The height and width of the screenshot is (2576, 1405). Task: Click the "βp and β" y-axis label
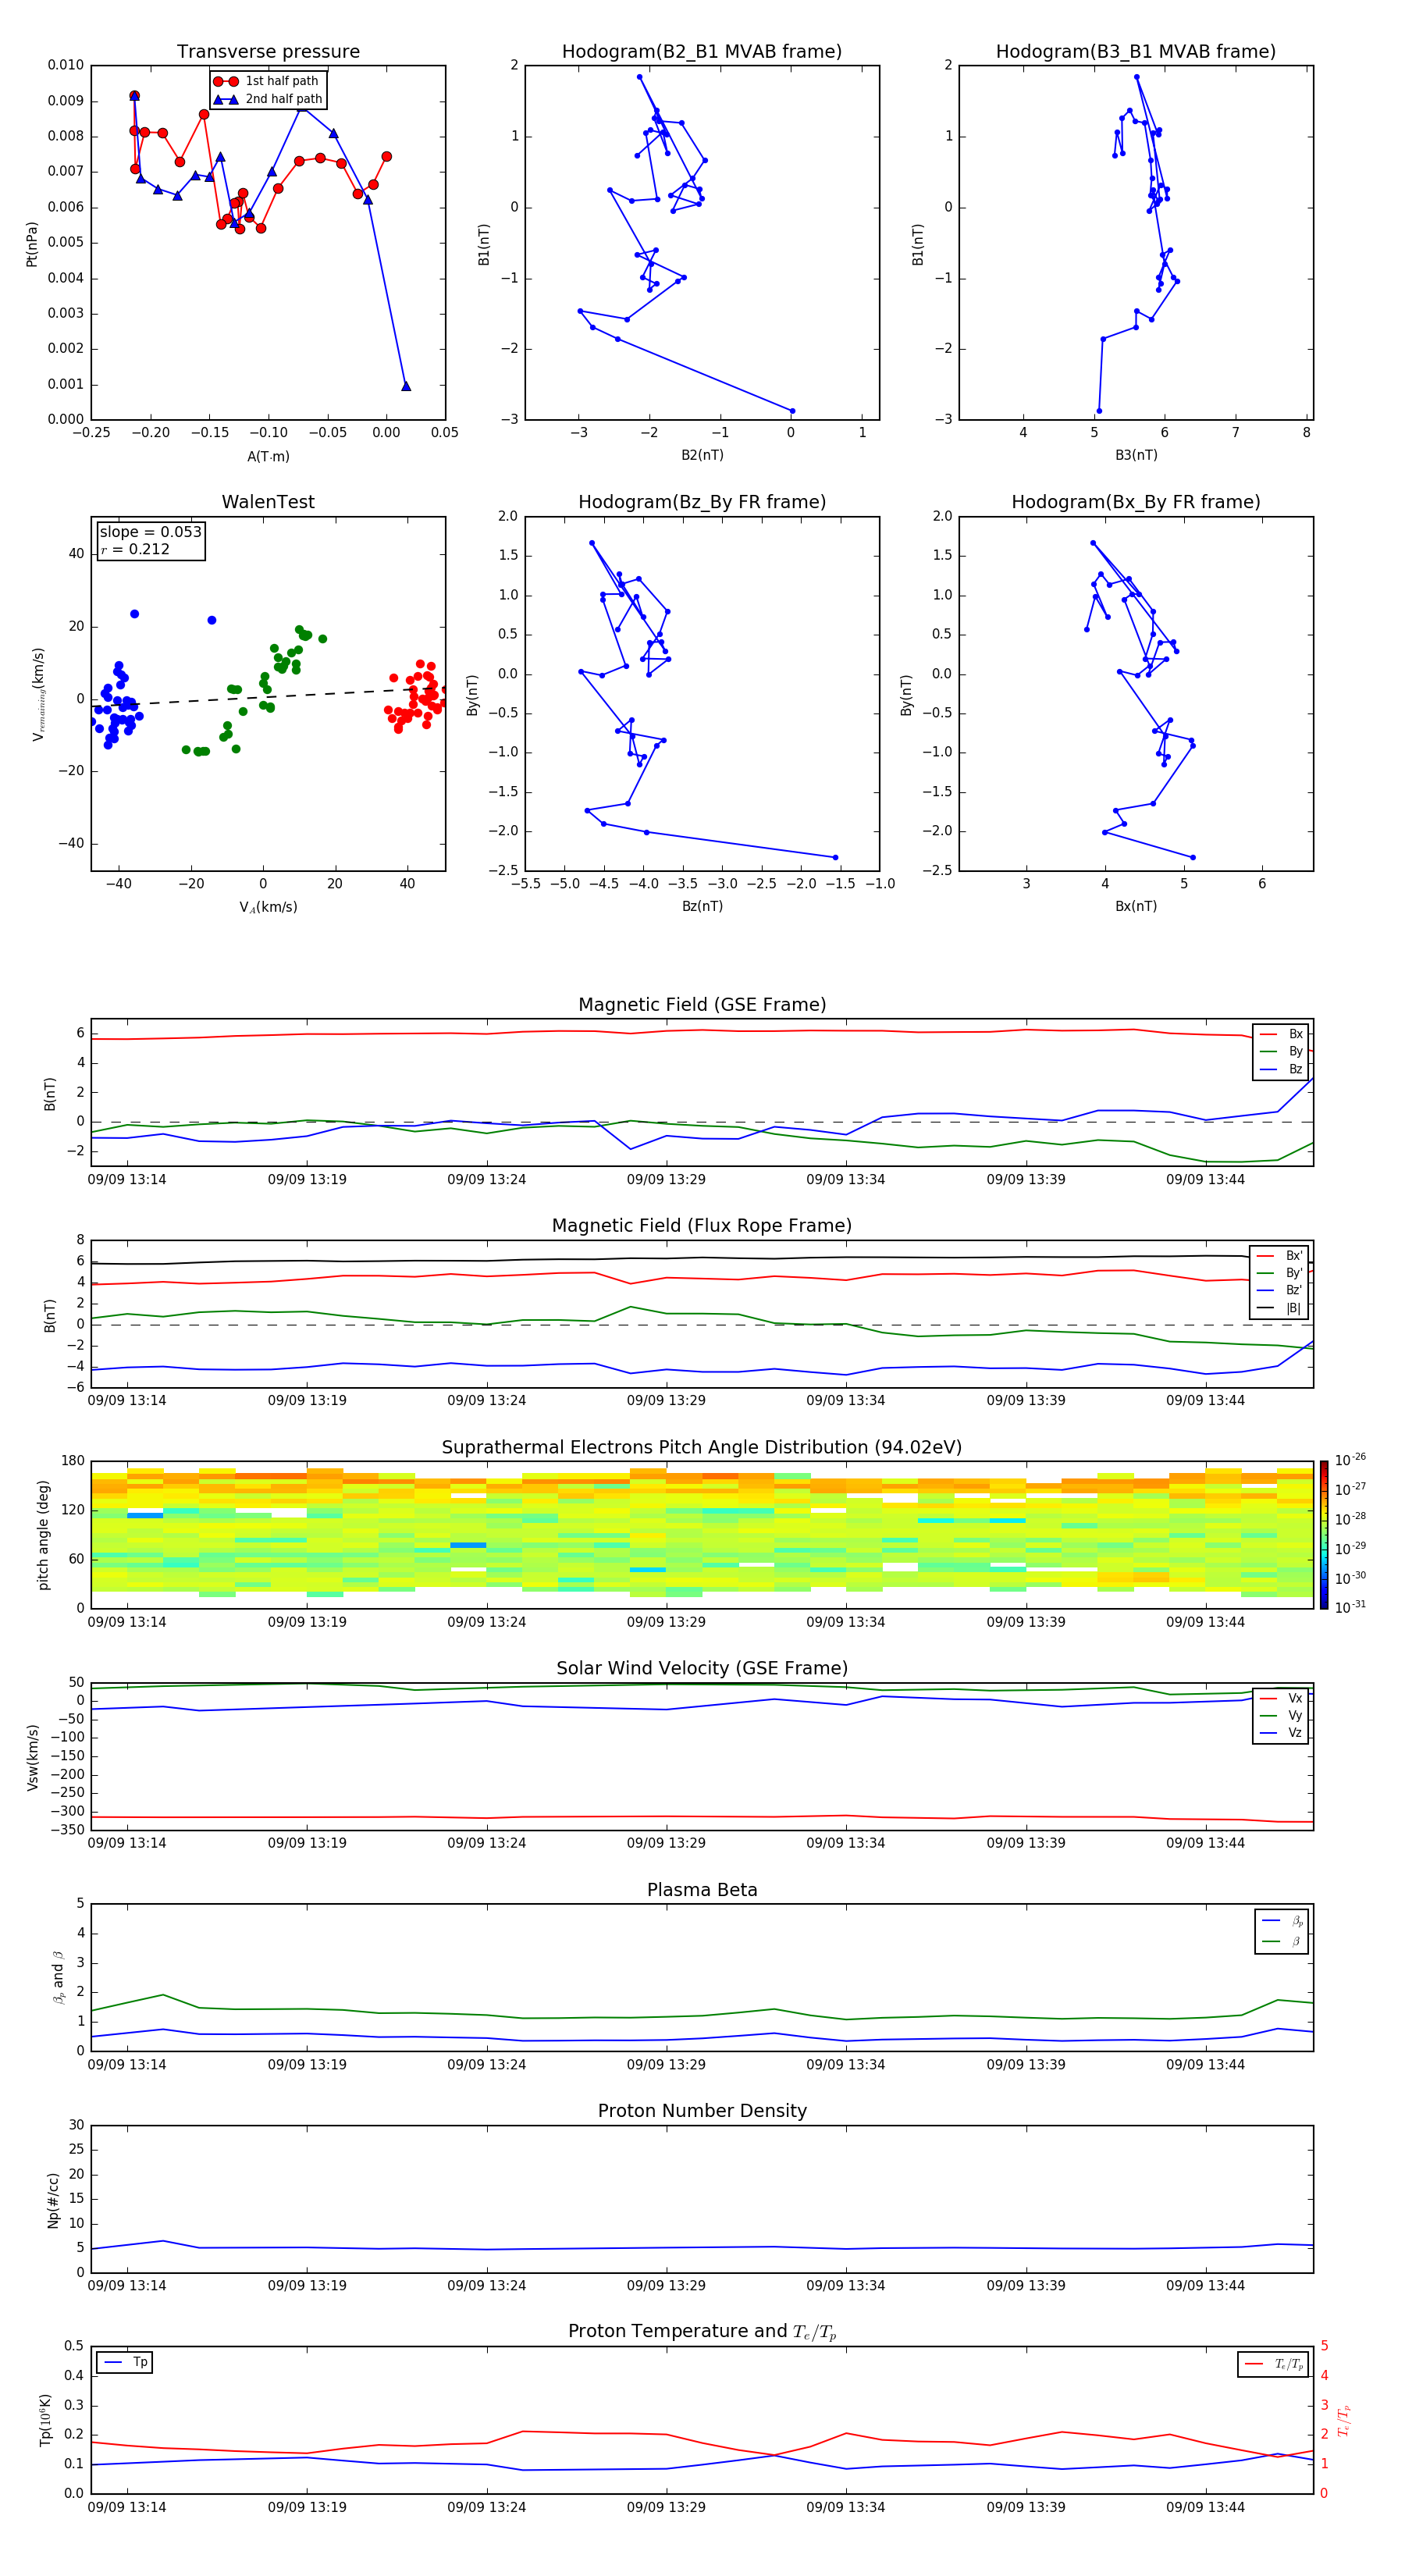click(x=59, y=1977)
